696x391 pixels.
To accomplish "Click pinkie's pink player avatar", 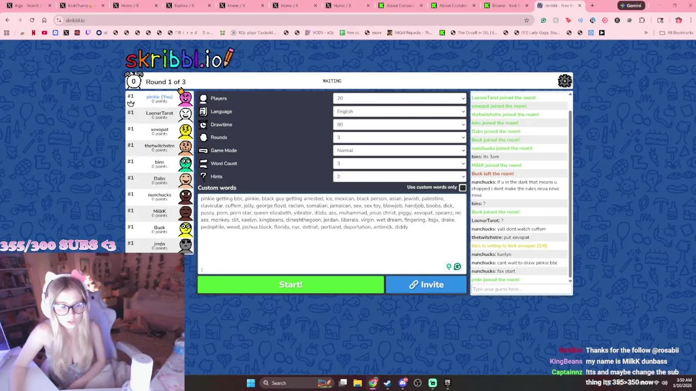I will [185, 98].
